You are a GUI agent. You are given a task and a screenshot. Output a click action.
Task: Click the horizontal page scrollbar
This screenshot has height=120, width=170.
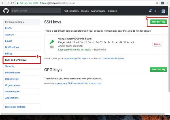(83, 114)
